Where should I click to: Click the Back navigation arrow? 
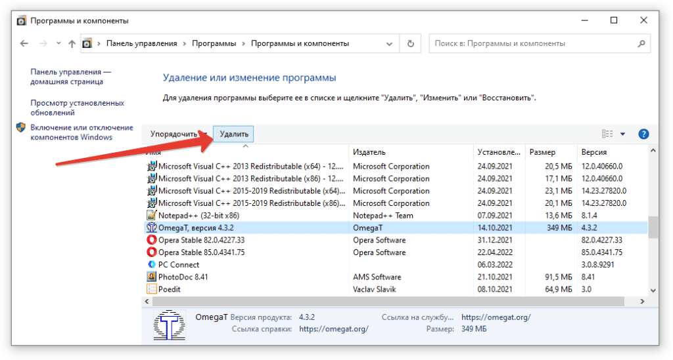tap(24, 44)
